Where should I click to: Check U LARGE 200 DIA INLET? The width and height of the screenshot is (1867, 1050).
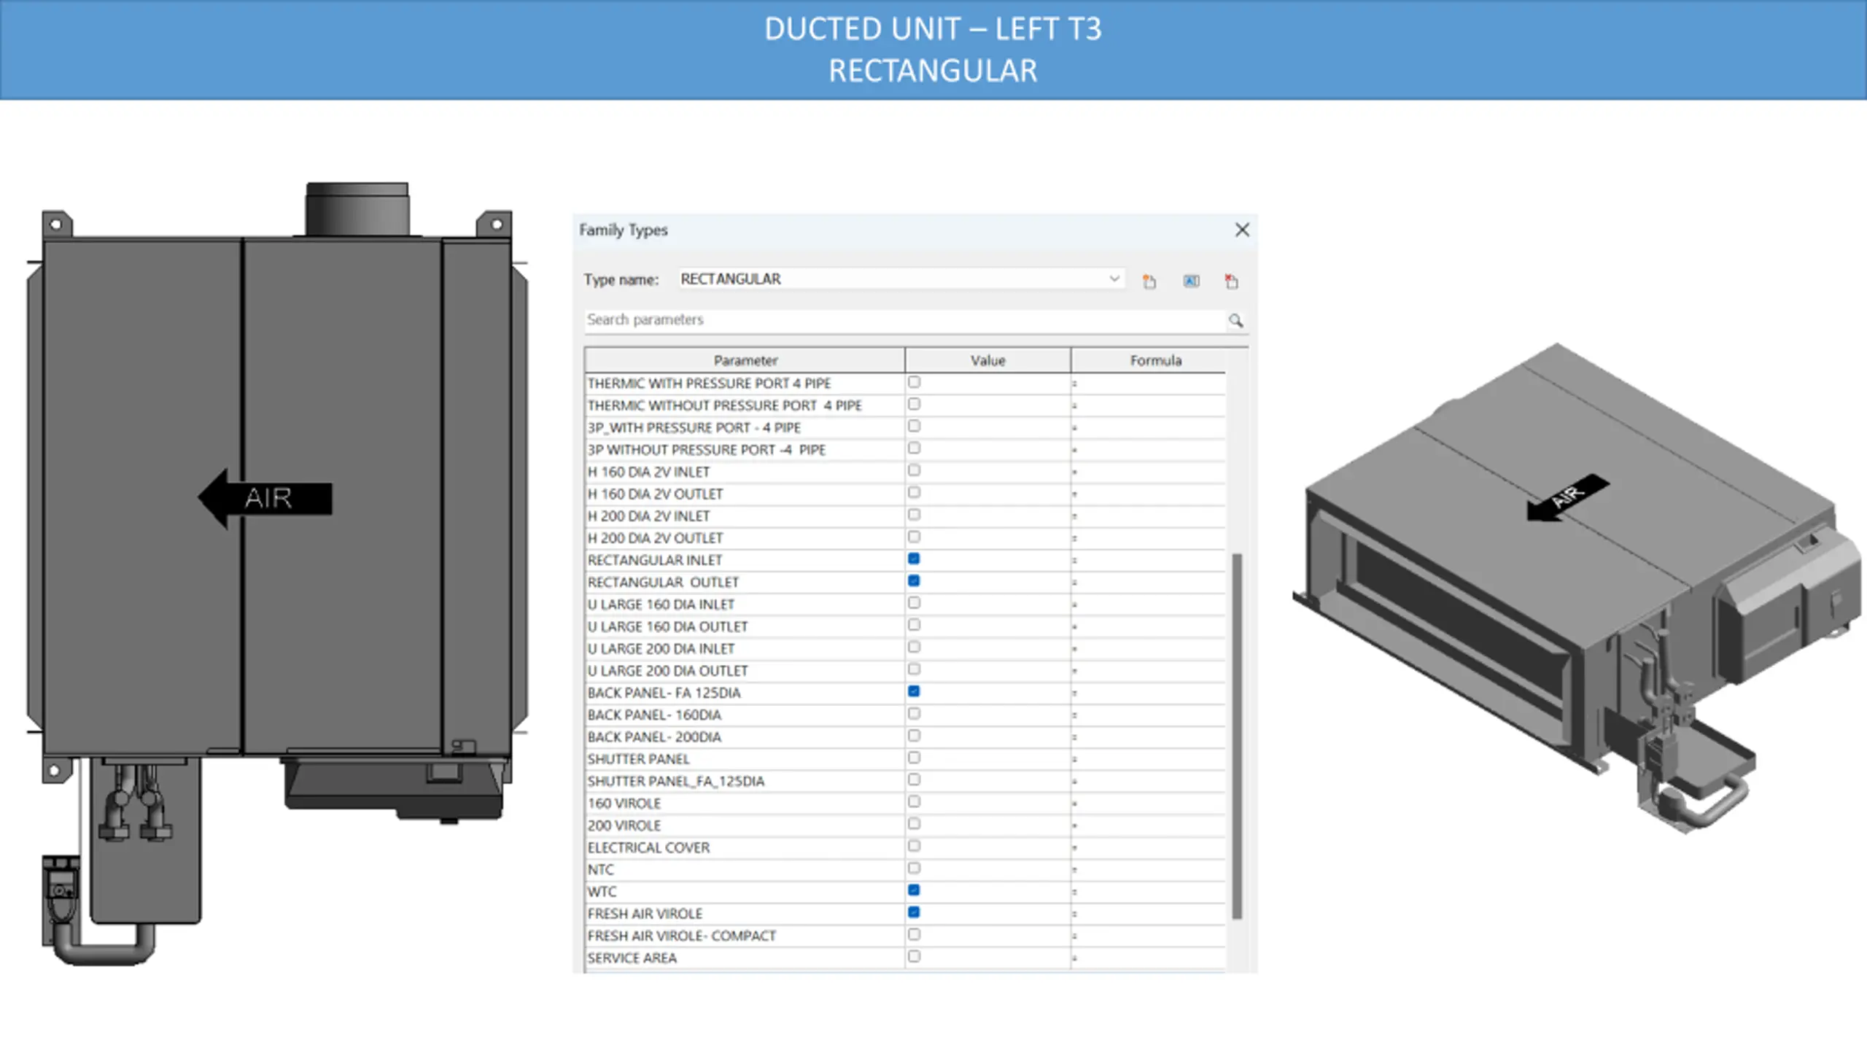(x=914, y=647)
